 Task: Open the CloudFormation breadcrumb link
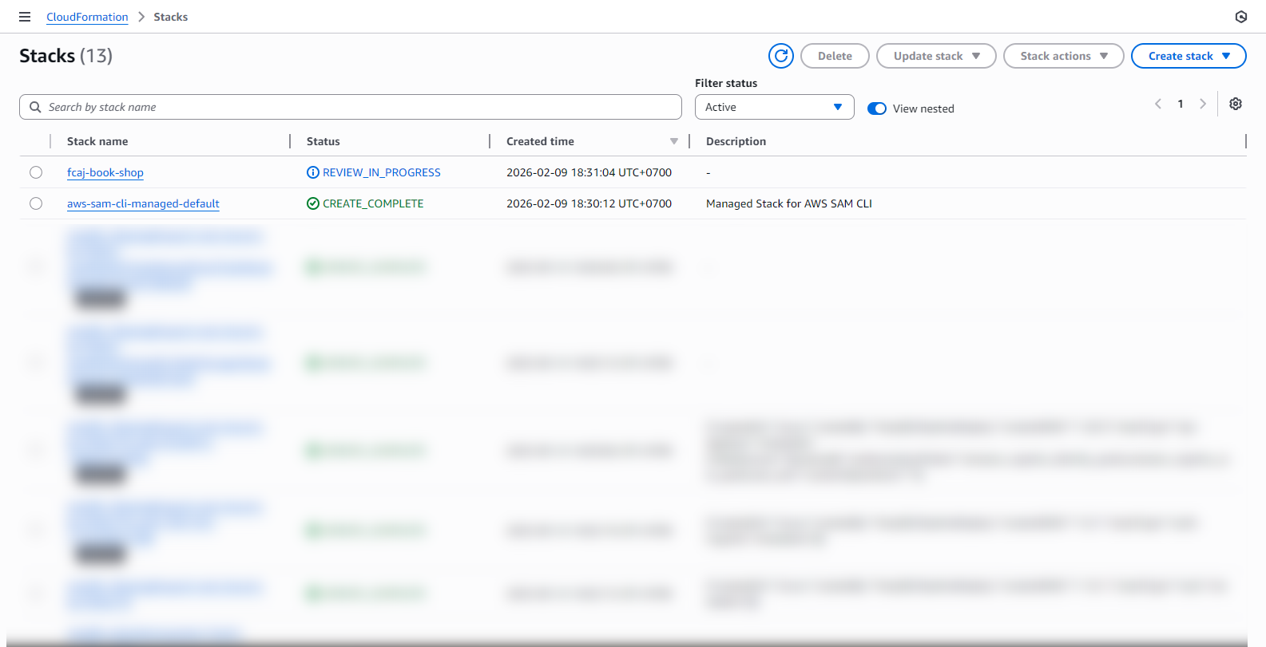[87, 17]
